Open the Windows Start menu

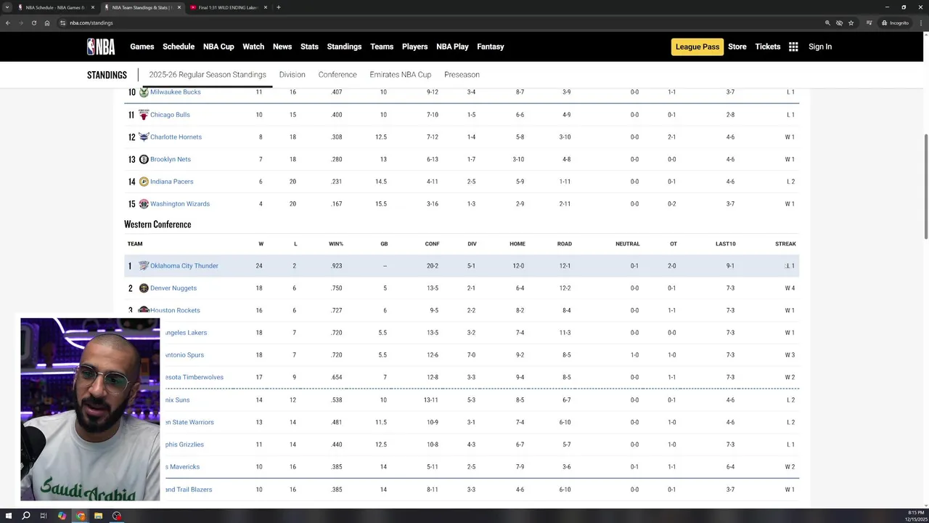click(8, 516)
